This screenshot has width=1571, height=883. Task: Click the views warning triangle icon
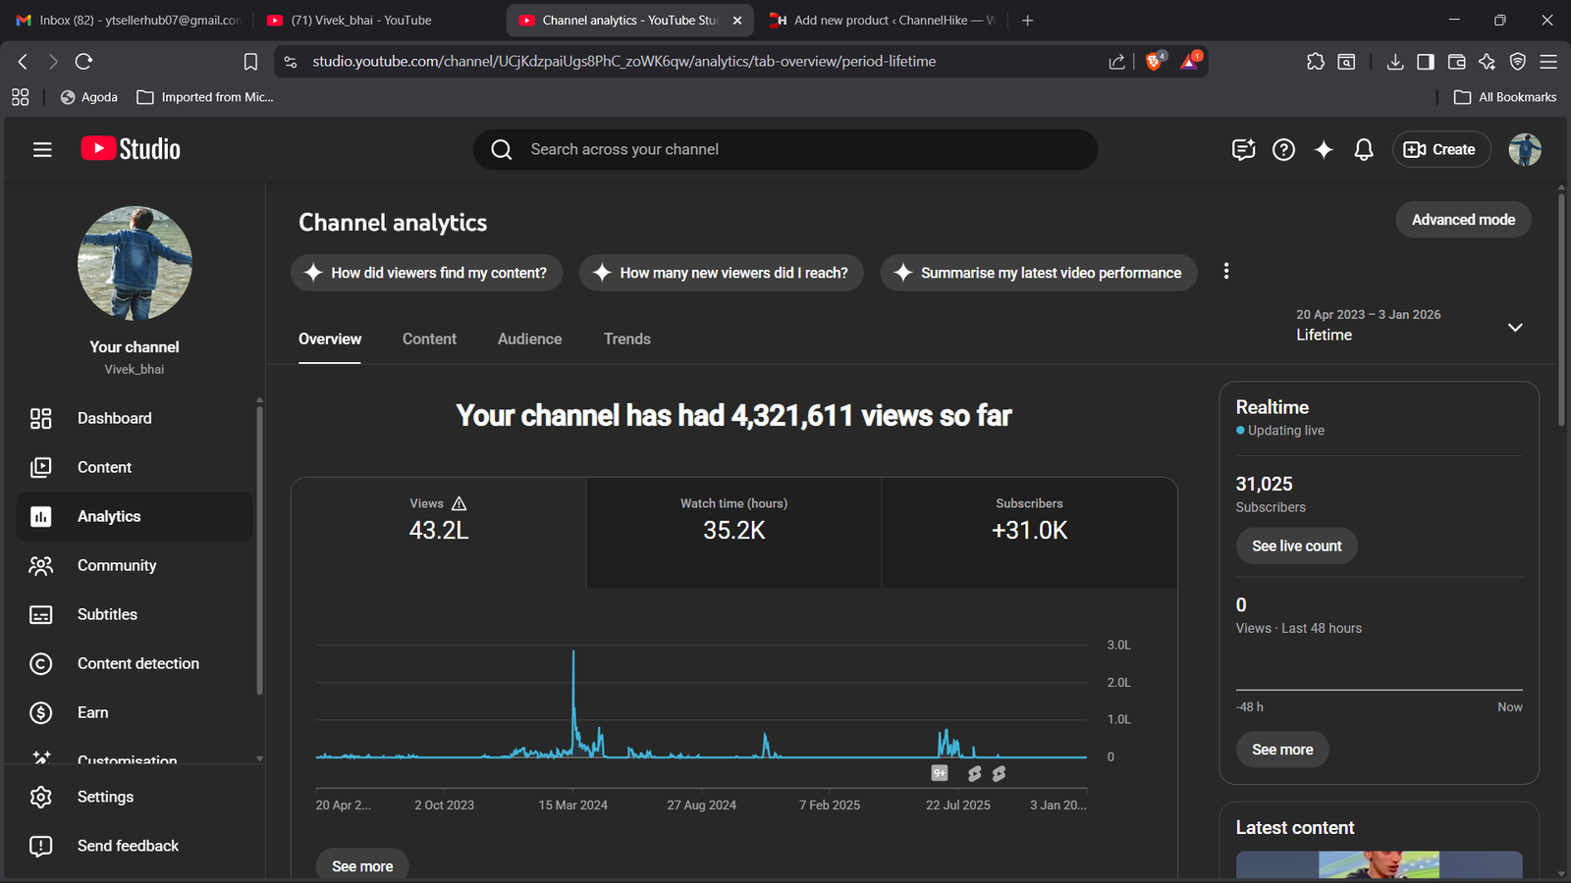coord(459,503)
